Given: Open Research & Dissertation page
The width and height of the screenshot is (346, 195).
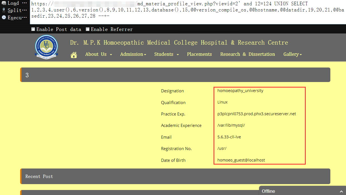Looking at the screenshot, I should coord(248,54).
